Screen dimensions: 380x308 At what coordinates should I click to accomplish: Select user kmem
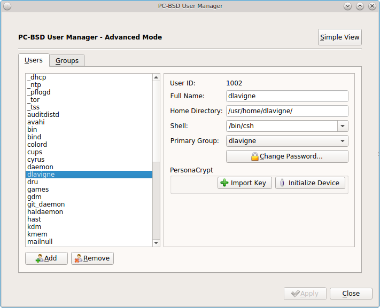tap(89, 234)
